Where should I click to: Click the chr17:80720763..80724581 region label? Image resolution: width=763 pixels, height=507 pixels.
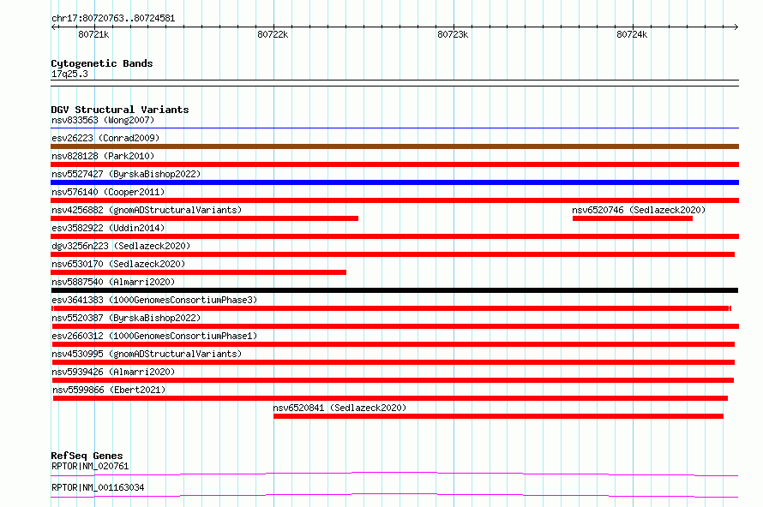click(113, 19)
